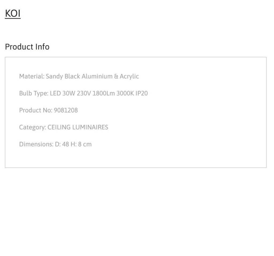Click the ampersand in the Material line
Image resolution: width=274 pixels, height=256 pixels.
tap(116, 76)
